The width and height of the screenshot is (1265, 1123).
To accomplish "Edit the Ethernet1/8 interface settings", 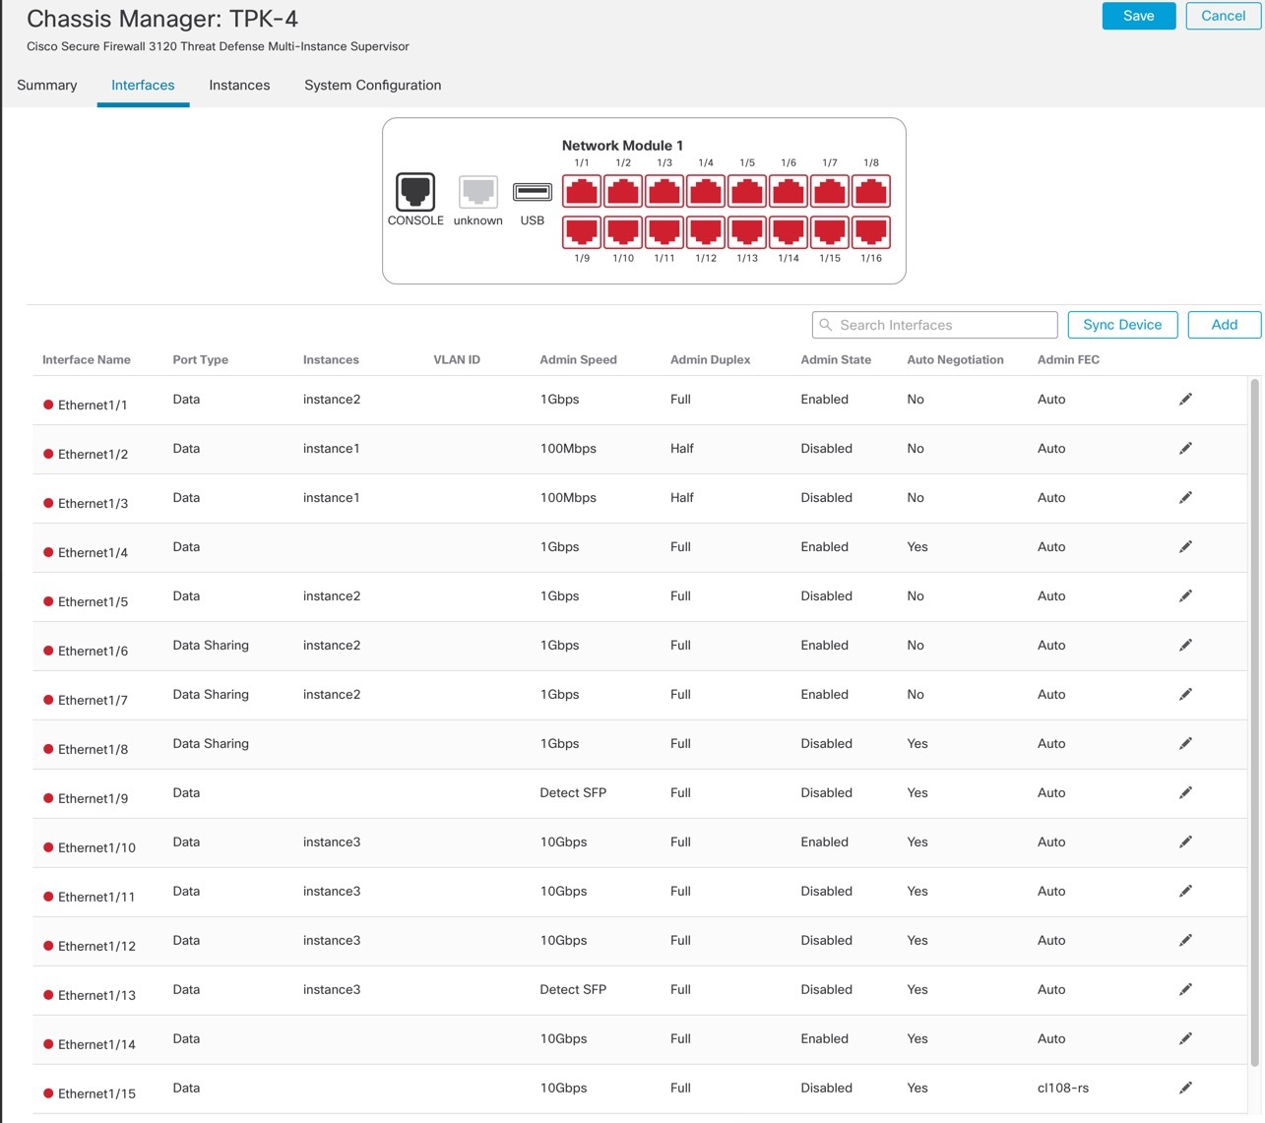I will (1185, 743).
